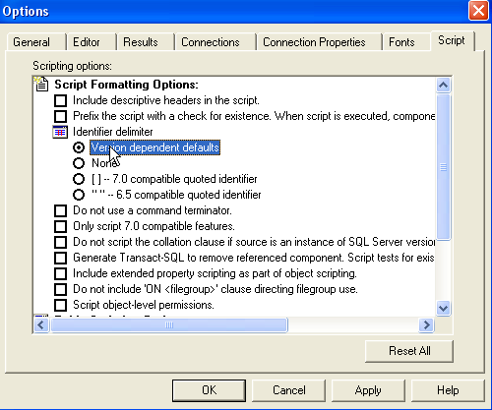Image resolution: width=492 pixels, height=410 pixels.
Task: Open the Editor tab
Action: click(x=92, y=42)
